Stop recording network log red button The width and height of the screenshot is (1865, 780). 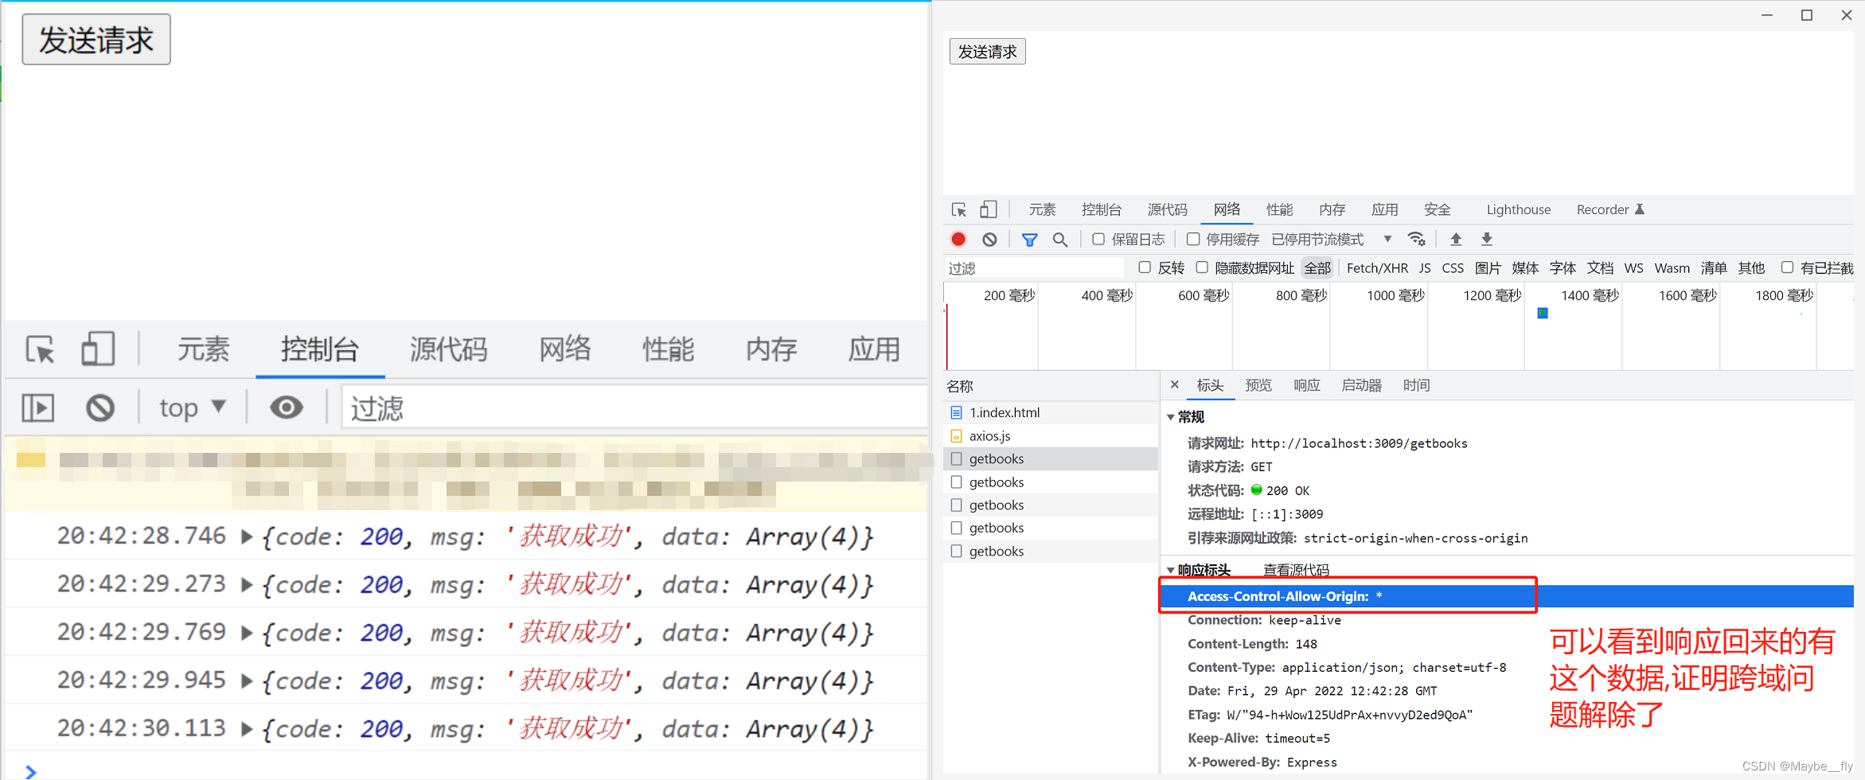(958, 239)
